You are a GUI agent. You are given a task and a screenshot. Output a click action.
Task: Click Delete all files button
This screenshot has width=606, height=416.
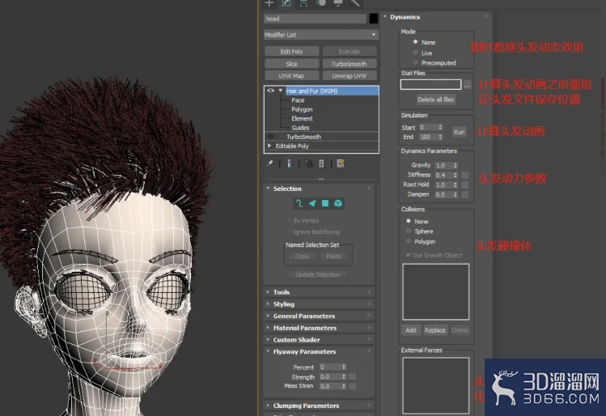(436, 100)
